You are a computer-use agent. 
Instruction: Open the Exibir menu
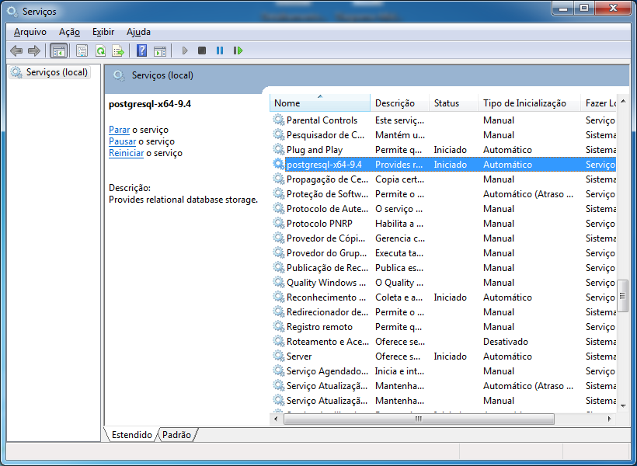click(x=103, y=32)
